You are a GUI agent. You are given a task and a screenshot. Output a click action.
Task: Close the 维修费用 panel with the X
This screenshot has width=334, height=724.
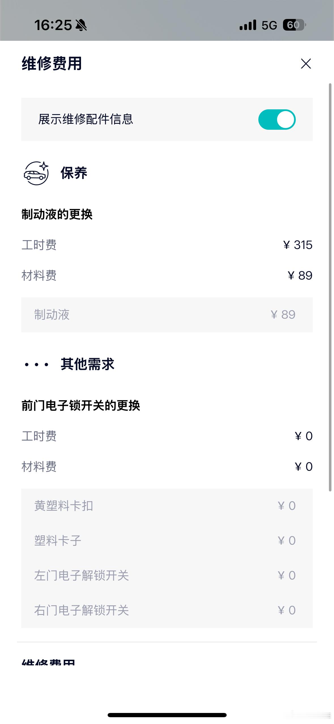click(x=306, y=64)
